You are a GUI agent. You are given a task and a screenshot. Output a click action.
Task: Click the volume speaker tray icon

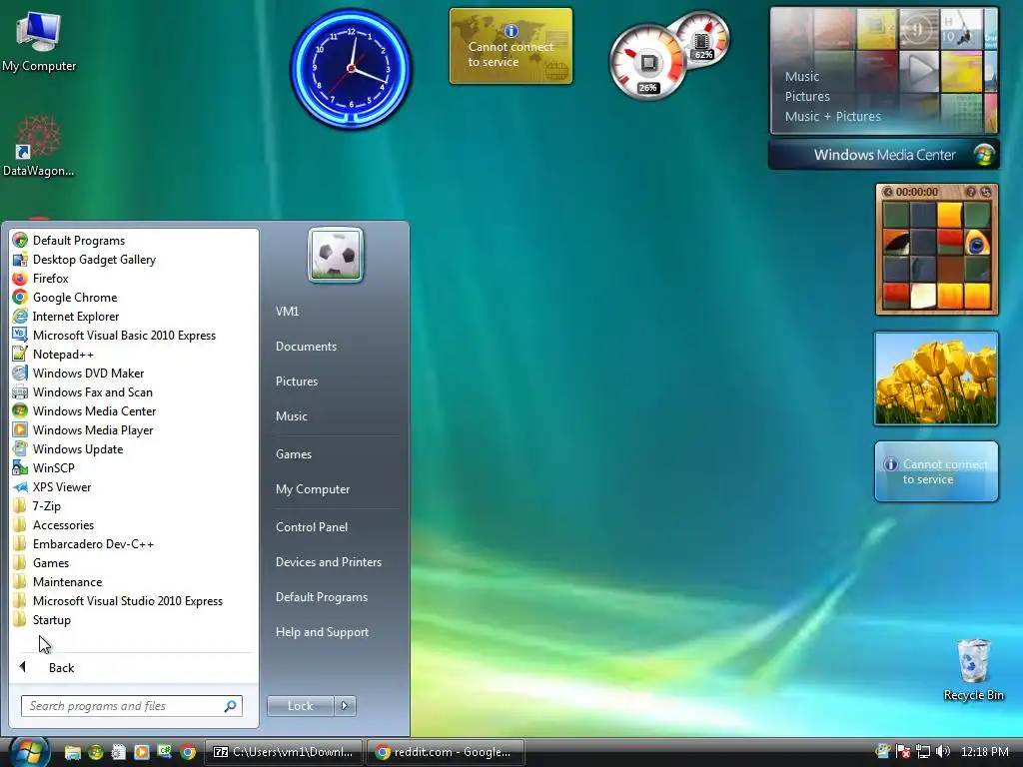pyautogui.click(x=942, y=752)
